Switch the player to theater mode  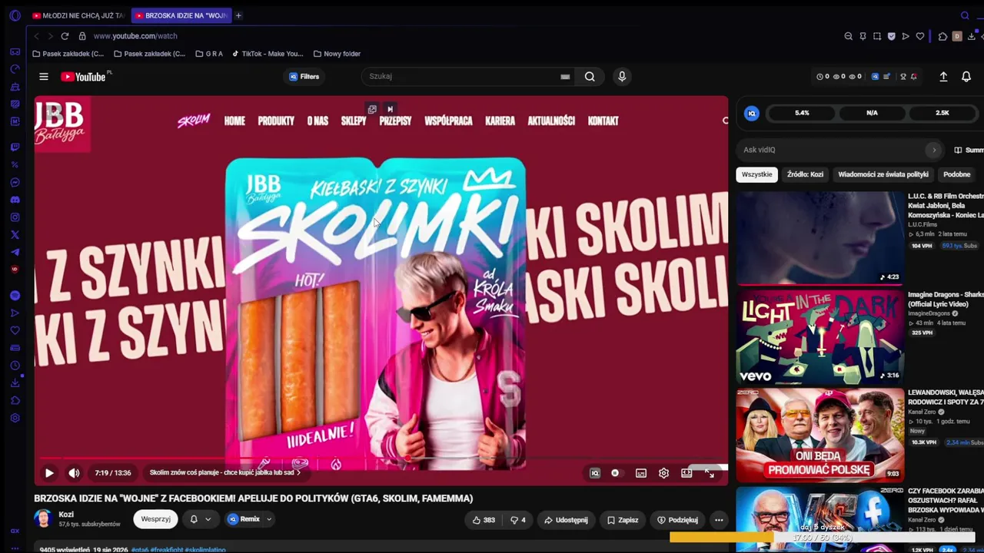[686, 473]
